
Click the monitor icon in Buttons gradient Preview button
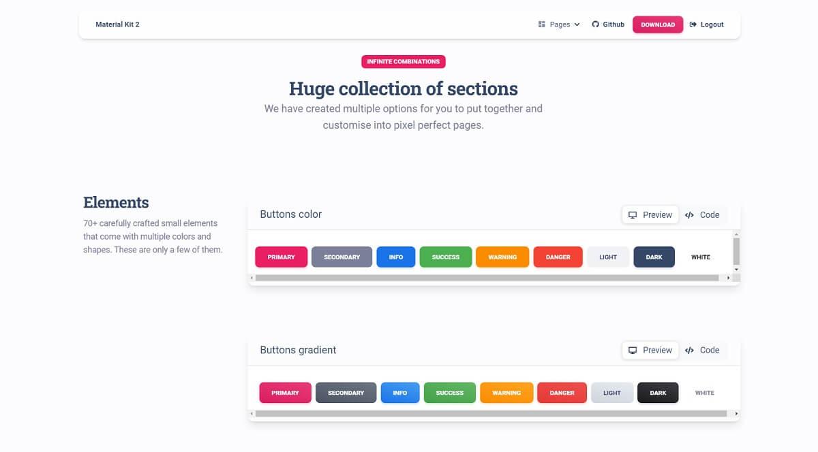click(x=634, y=350)
